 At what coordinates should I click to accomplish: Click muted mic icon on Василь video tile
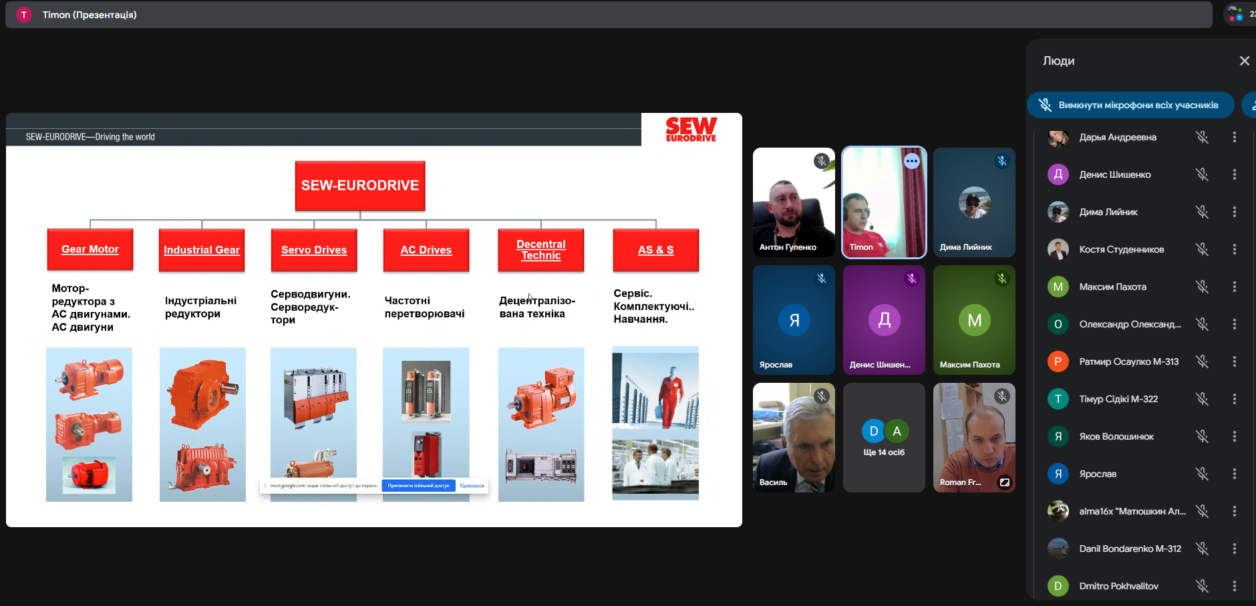pos(821,396)
